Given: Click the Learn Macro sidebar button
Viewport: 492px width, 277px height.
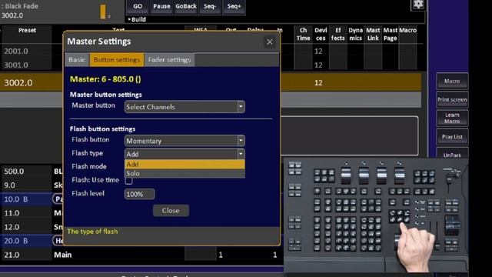Looking at the screenshot, I should [452, 118].
